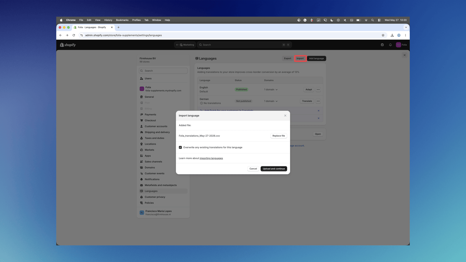This screenshot has height=262, width=466.
Task: Click Adapt button for English
Action: pyautogui.click(x=309, y=90)
